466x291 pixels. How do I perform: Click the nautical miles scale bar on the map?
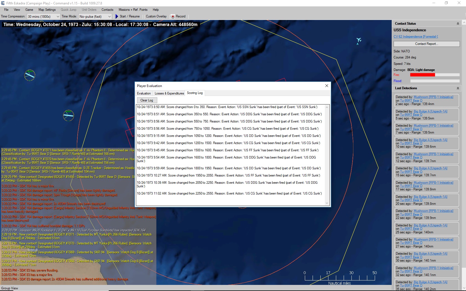click(x=340, y=277)
